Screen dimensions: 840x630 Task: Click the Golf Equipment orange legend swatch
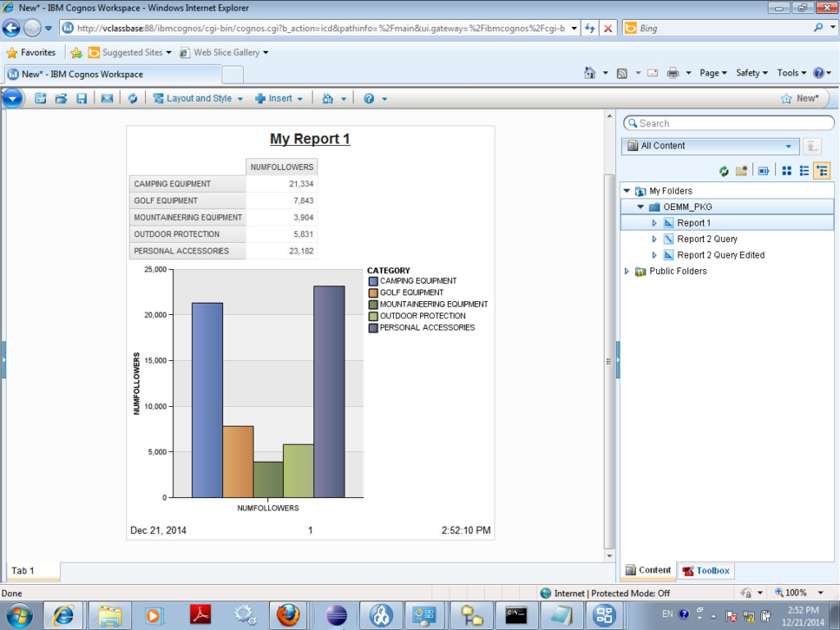tap(373, 293)
